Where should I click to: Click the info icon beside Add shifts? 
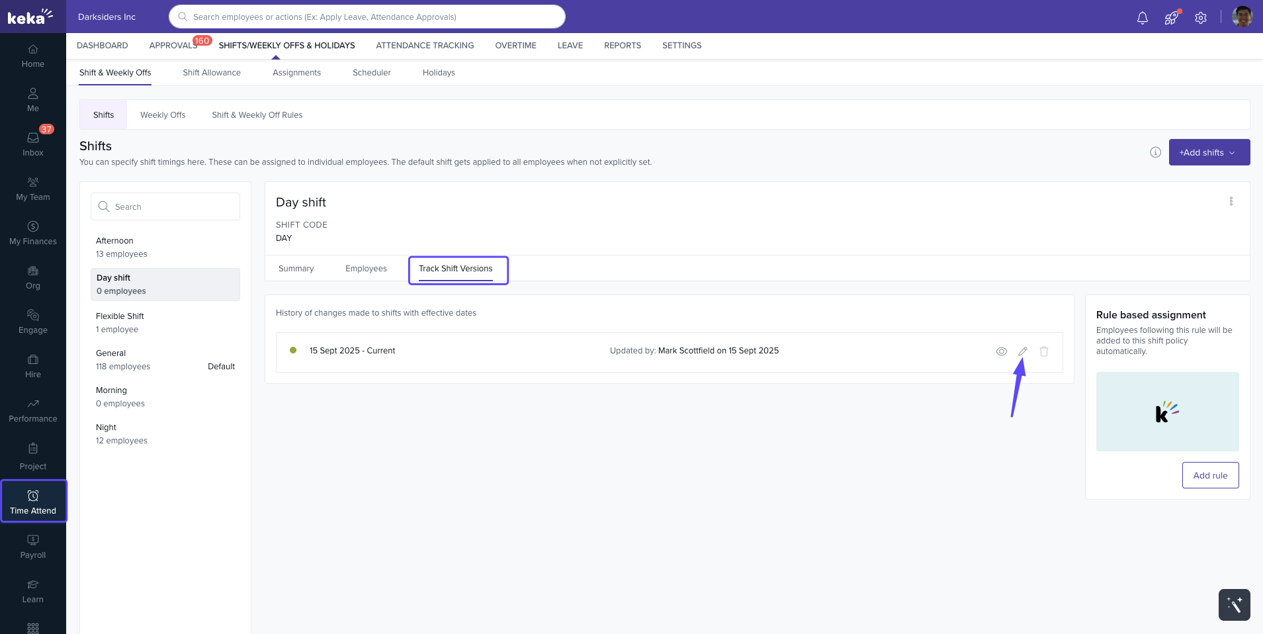pos(1155,152)
